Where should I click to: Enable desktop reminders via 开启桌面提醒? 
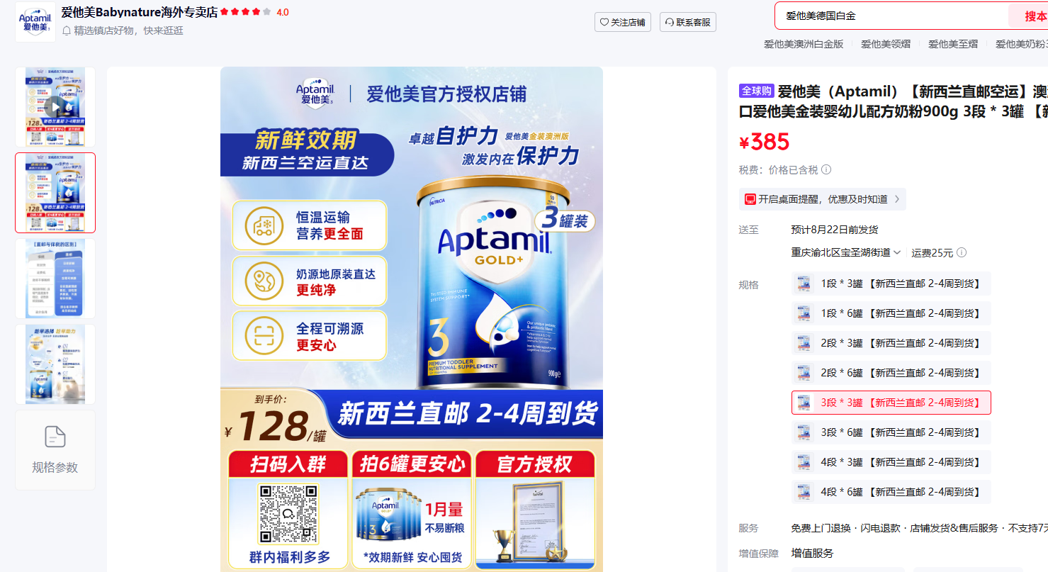coord(822,199)
